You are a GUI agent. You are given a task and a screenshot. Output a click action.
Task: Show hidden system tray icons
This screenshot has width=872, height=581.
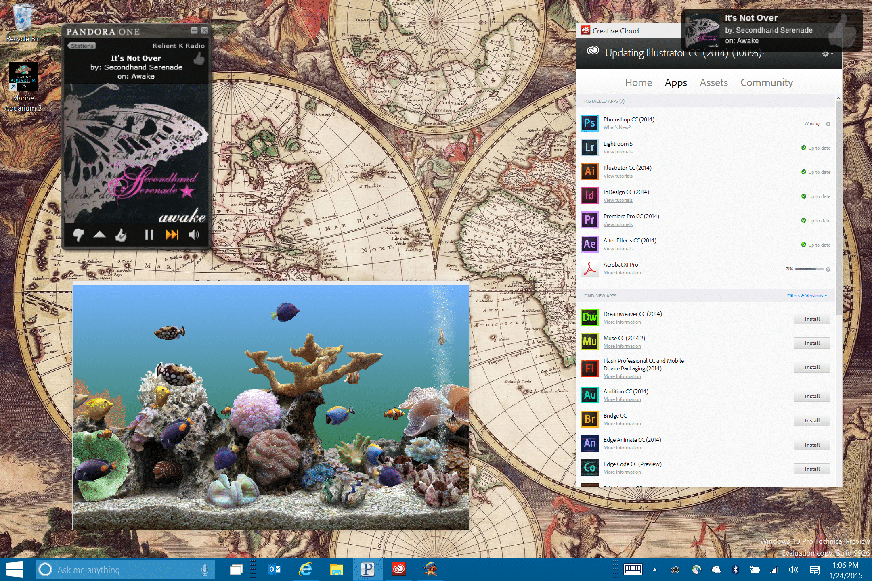(654, 570)
